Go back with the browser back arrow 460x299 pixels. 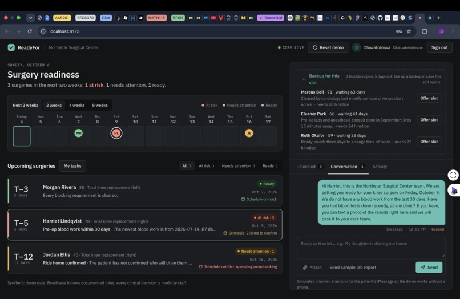coord(7,31)
